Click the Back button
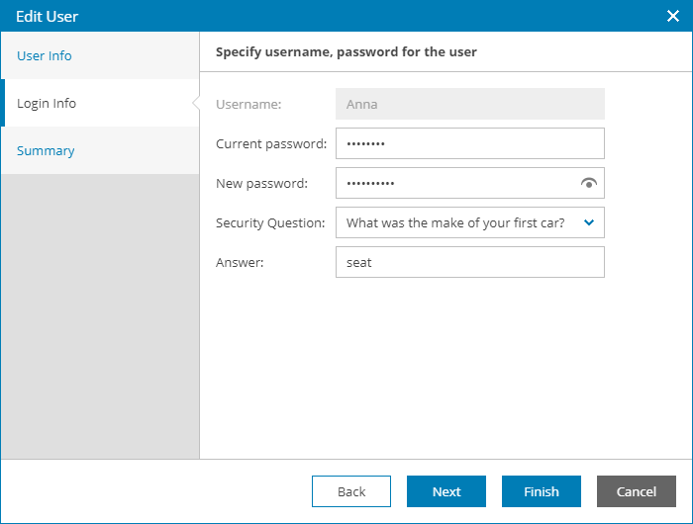Viewport: 693px width, 524px height. (x=351, y=491)
